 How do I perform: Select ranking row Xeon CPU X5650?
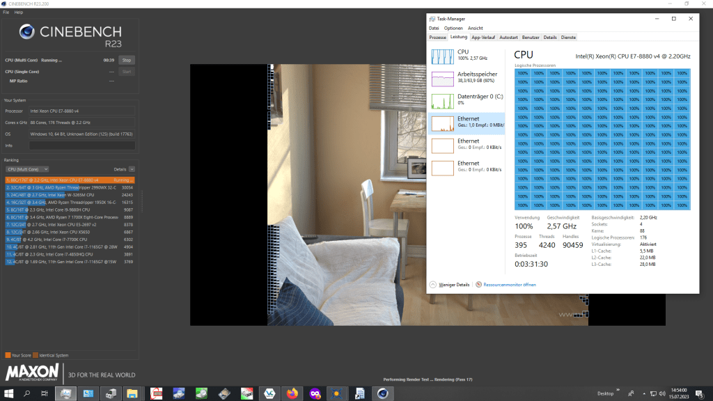[70, 232]
